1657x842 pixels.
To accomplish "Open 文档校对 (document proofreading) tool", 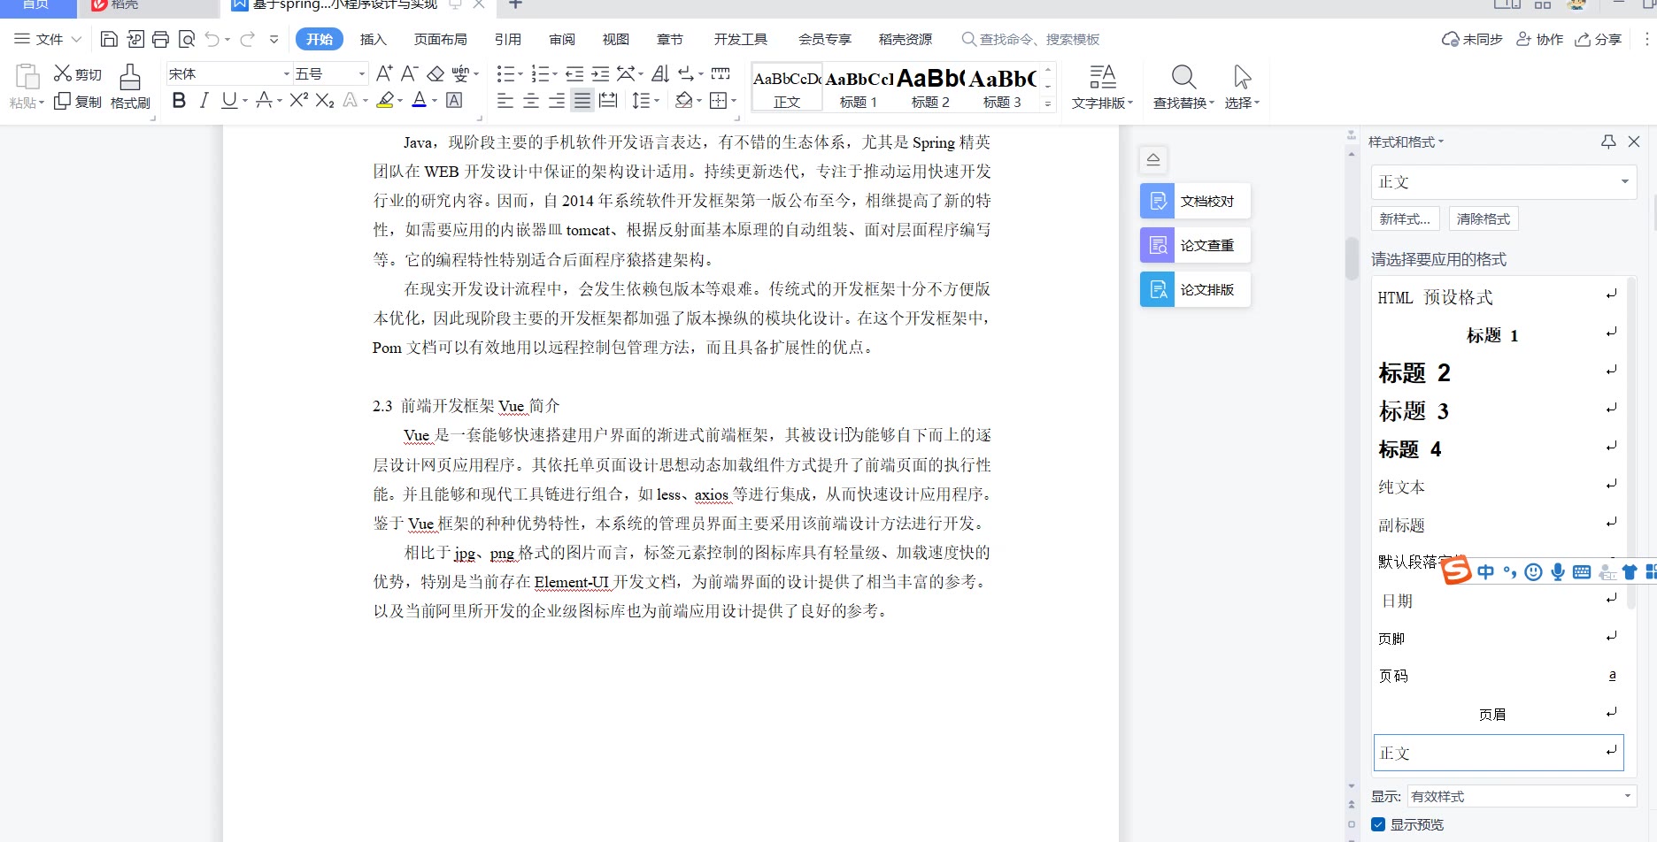I will pyautogui.click(x=1195, y=201).
